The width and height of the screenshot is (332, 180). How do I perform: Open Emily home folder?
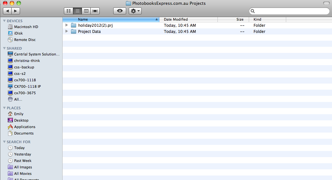coord(15,114)
